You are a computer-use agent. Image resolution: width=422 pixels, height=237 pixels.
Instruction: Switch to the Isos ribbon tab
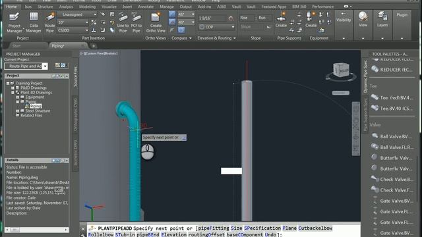click(x=28, y=7)
